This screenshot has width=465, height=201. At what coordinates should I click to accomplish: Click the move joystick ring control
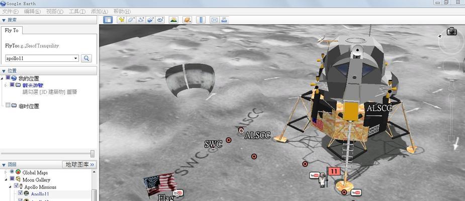tap(451, 67)
